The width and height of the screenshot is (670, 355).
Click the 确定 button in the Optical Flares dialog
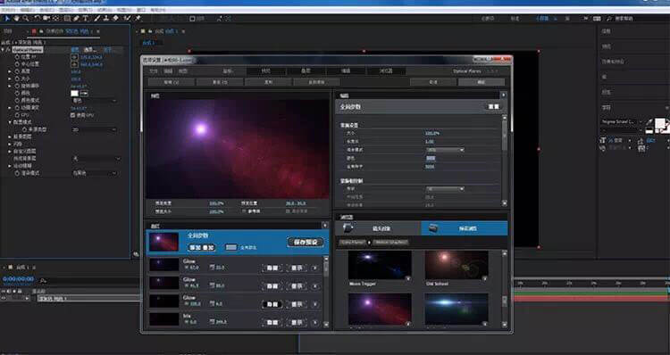482,82
